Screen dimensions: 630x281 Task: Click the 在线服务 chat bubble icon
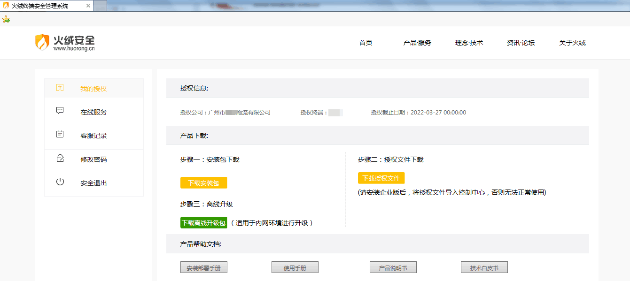coord(60,111)
